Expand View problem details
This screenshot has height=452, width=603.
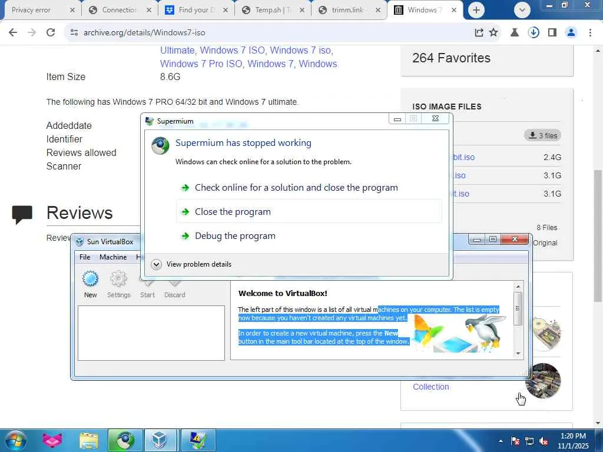coord(191,264)
